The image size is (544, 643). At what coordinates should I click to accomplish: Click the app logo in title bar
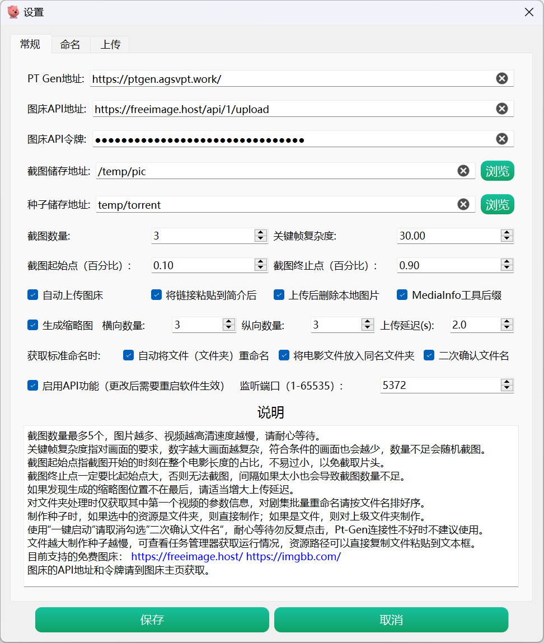click(x=13, y=12)
